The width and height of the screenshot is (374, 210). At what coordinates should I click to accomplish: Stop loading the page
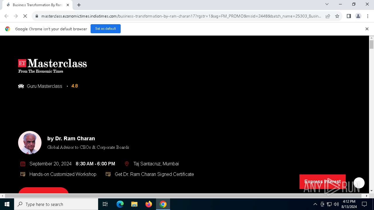pos(25,16)
